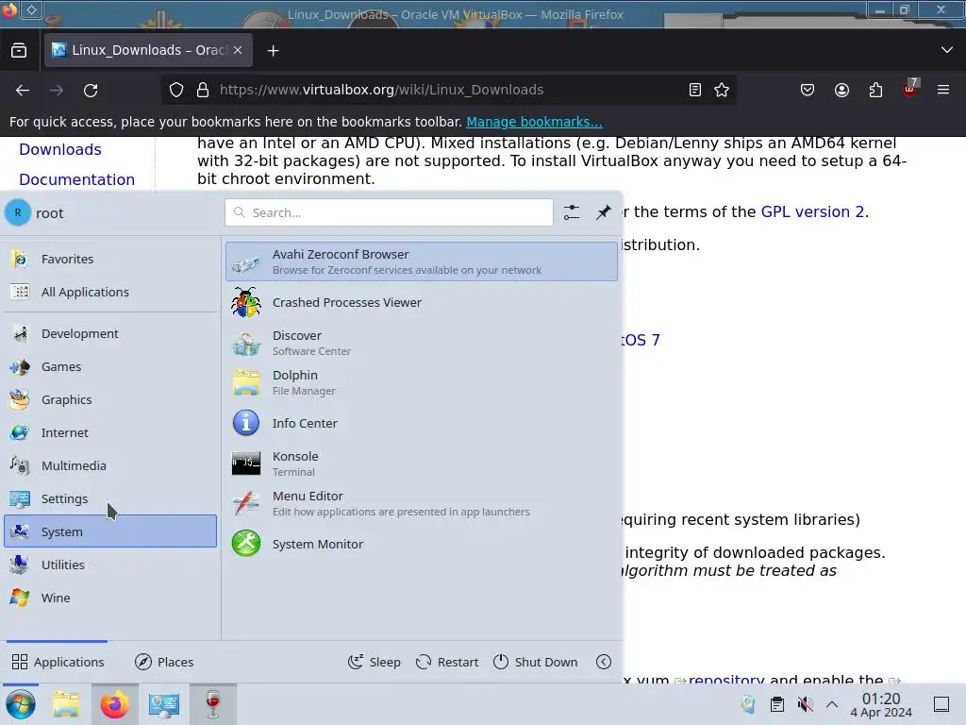The image size is (966, 725).
Task: Open Info Center
Action: coord(422,423)
